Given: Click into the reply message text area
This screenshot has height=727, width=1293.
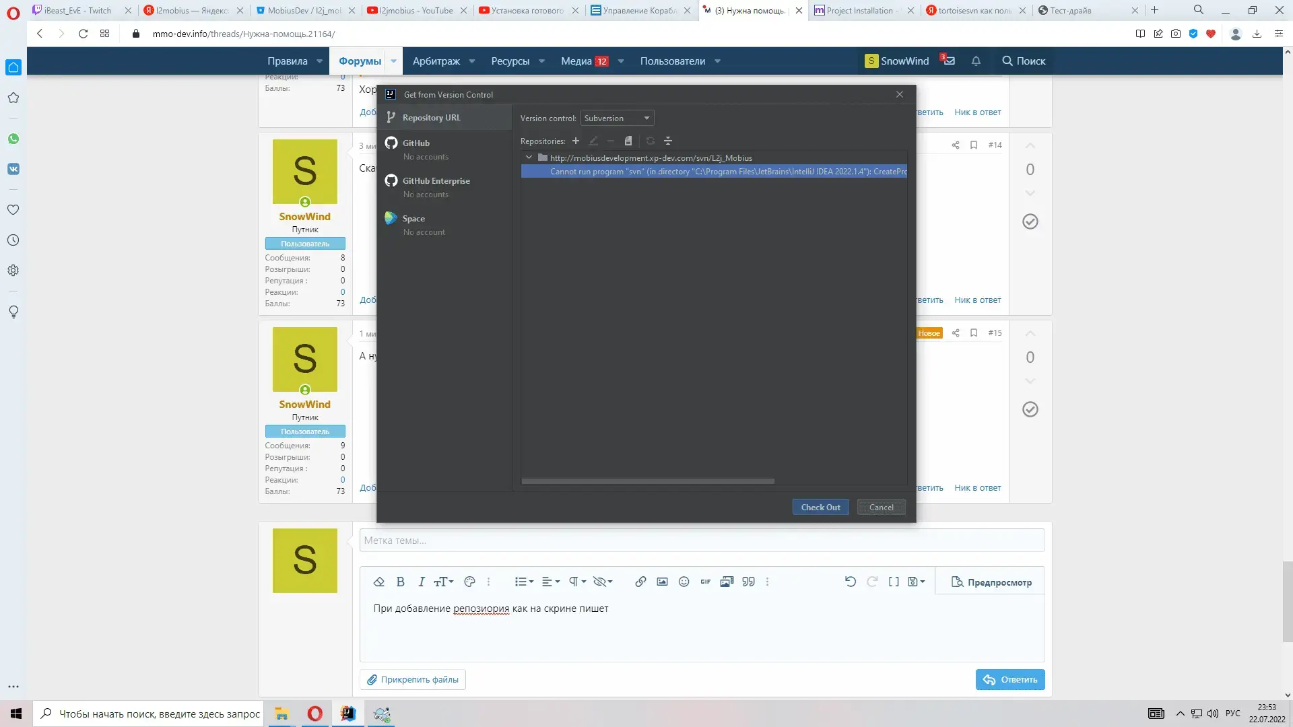Looking at the screenshot, I should 702,629.
